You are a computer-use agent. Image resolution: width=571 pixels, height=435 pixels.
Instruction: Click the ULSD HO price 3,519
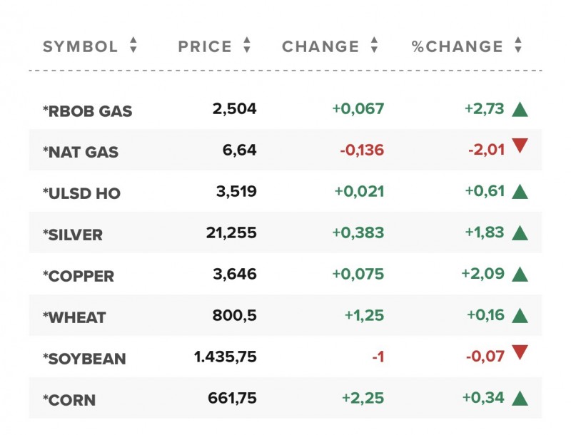(x=236, y=191)
